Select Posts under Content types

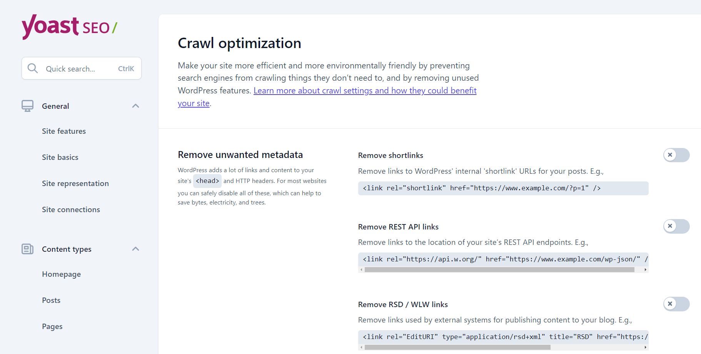(51, 301)
